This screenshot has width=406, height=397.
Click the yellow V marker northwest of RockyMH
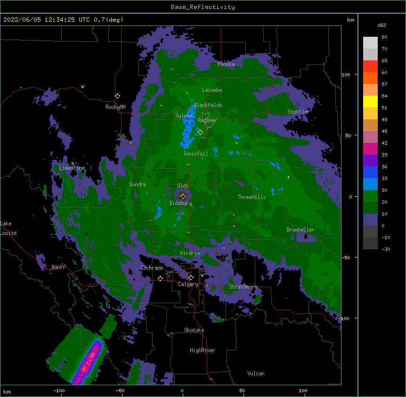click(82, 87)
